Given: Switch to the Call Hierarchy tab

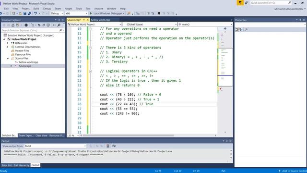Looking at the screenshot, I should click(x=22, y=165).
